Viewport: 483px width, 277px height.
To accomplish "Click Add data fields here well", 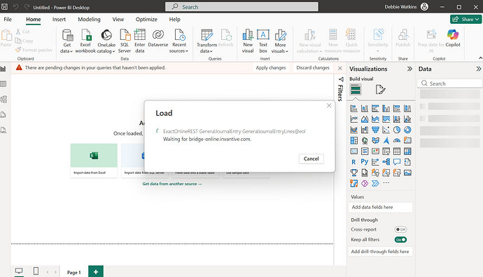I will point(380,208).
